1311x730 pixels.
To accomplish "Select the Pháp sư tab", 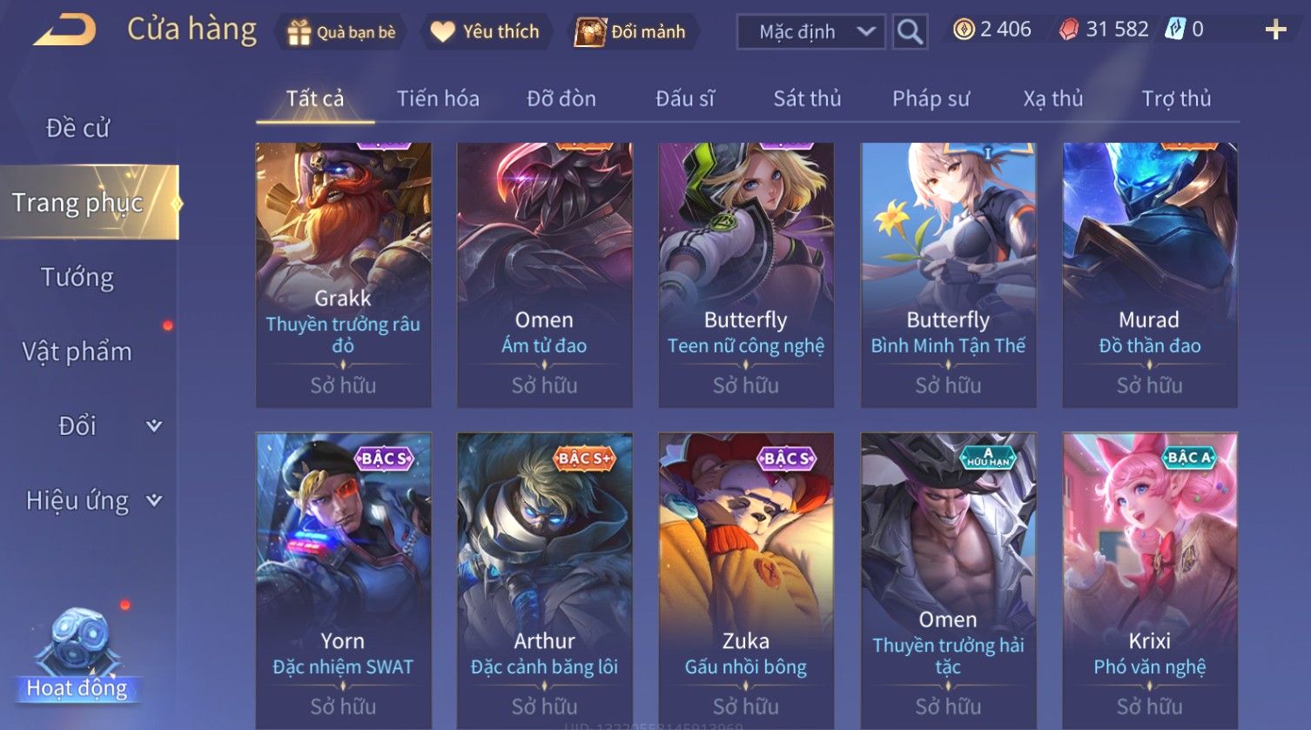I will point(931,98).
